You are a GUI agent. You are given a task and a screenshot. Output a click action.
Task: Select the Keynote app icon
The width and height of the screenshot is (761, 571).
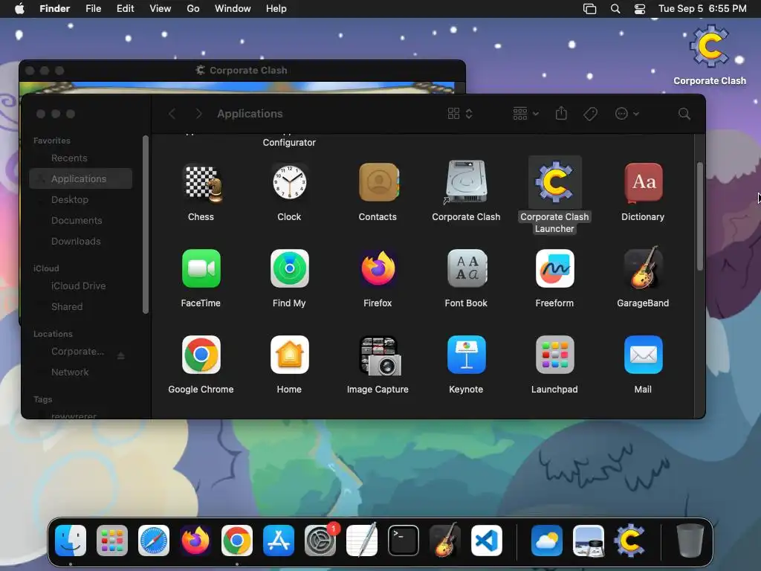pos(467,355)
